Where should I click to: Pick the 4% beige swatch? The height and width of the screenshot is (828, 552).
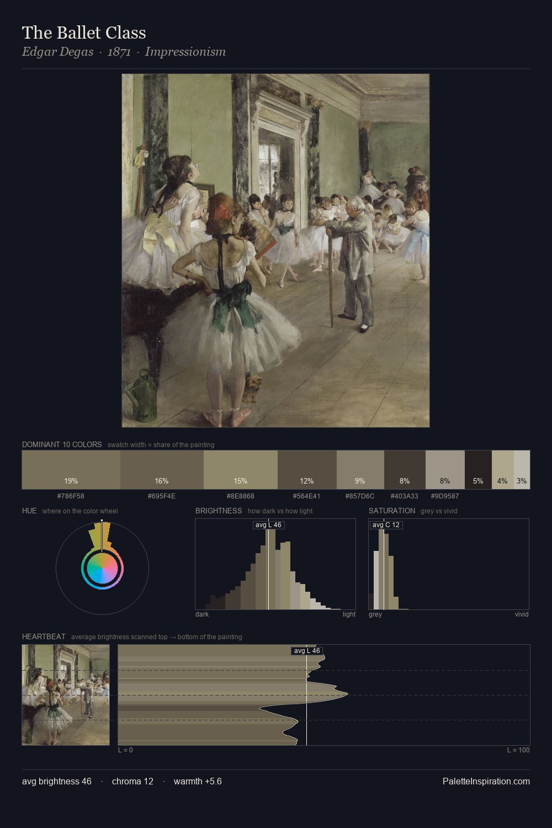coord(502,470)
